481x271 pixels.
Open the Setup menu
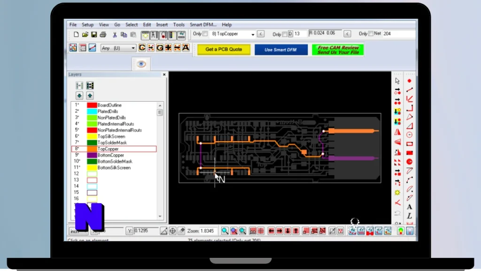click(x=87, y=24)
